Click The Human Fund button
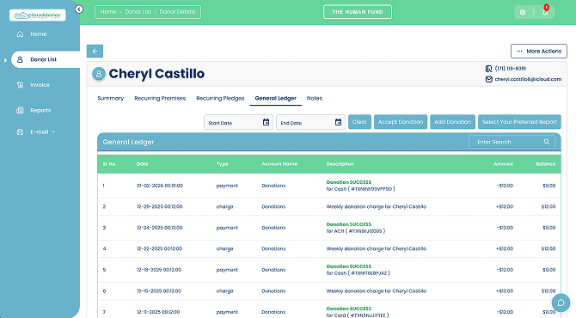This screenshot has height=318, width=576. 358,12
